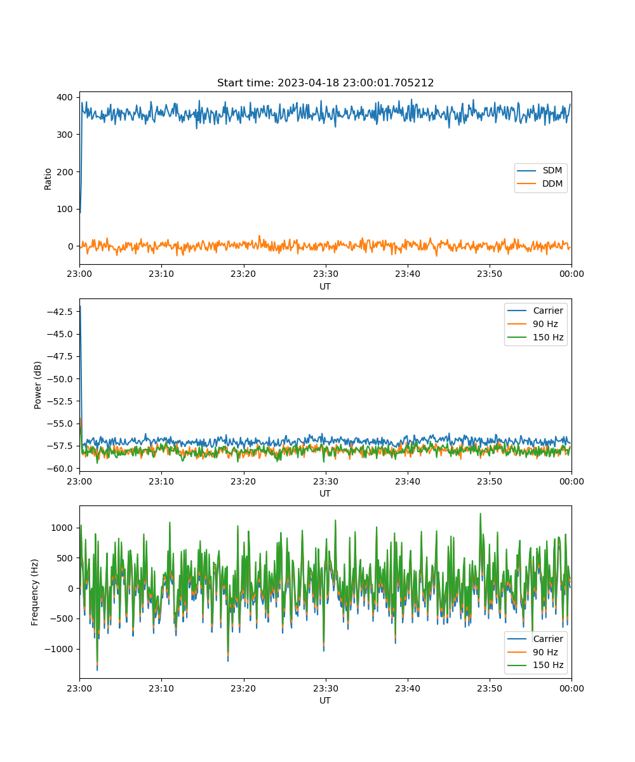
Task: Click the 100 tick on Ratio axis
Action: (x=66, y=209)
